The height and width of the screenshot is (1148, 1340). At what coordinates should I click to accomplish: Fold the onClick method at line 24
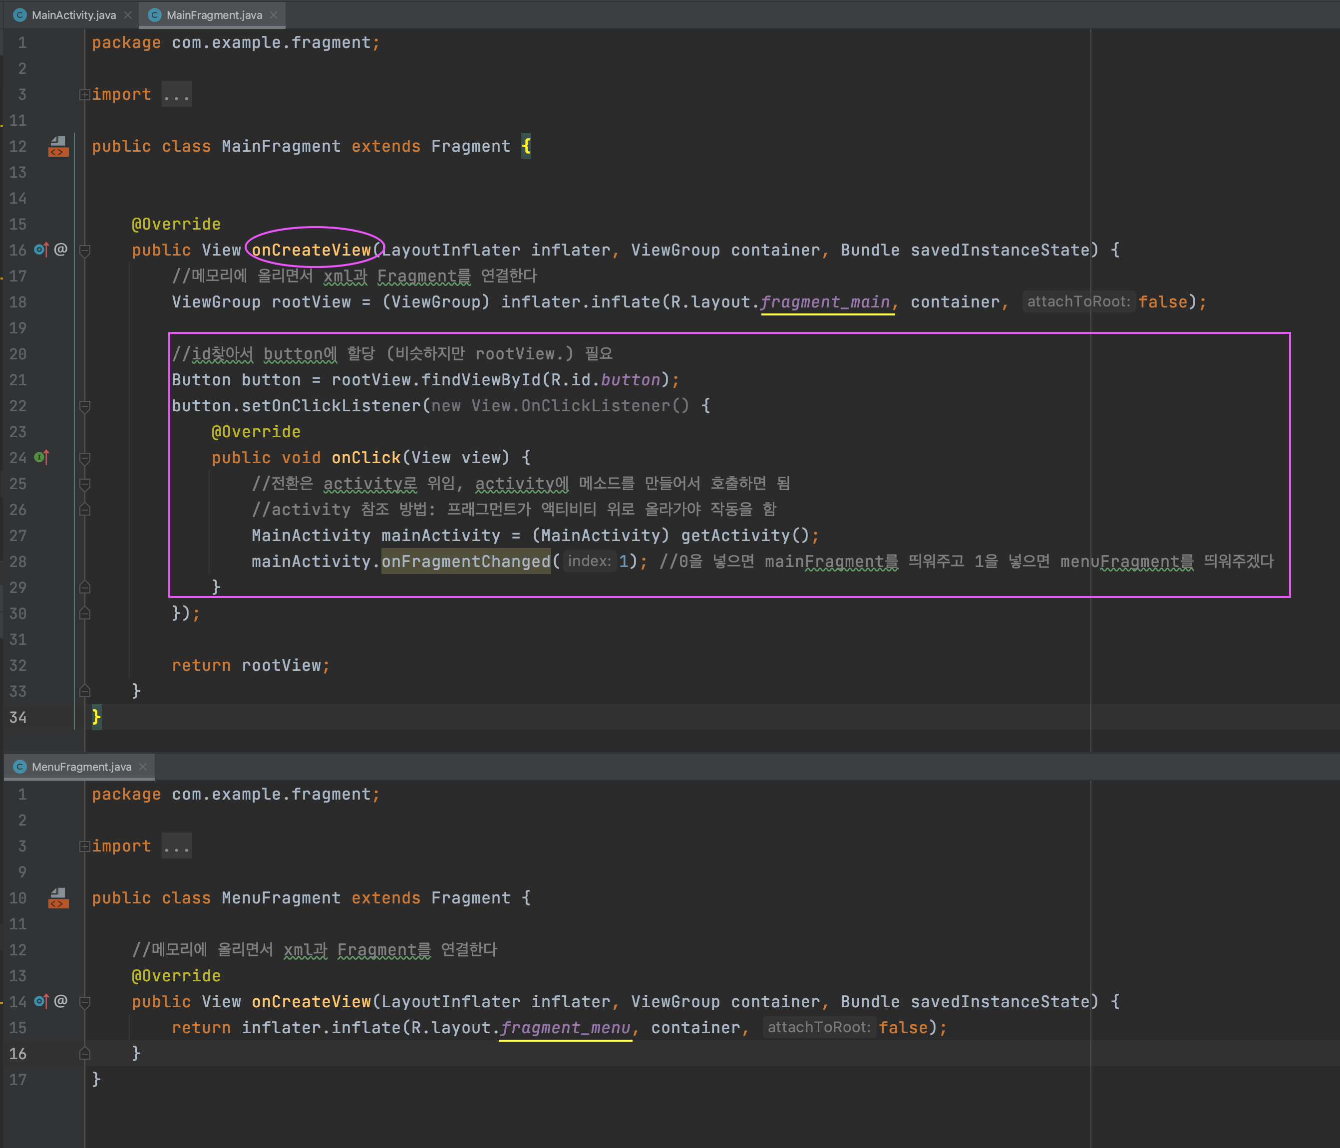(84, 458)
